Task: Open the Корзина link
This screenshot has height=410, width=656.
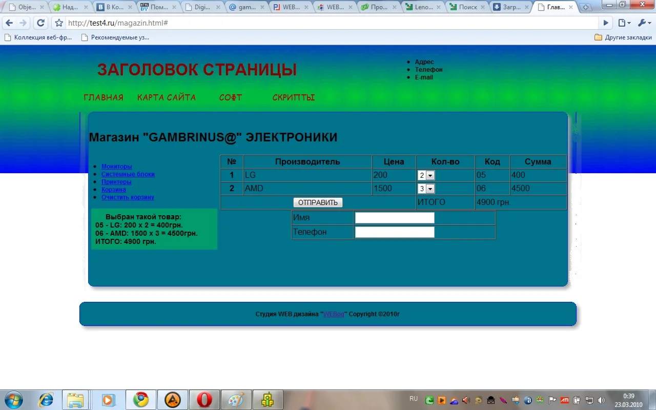Action: pos(114,190)
